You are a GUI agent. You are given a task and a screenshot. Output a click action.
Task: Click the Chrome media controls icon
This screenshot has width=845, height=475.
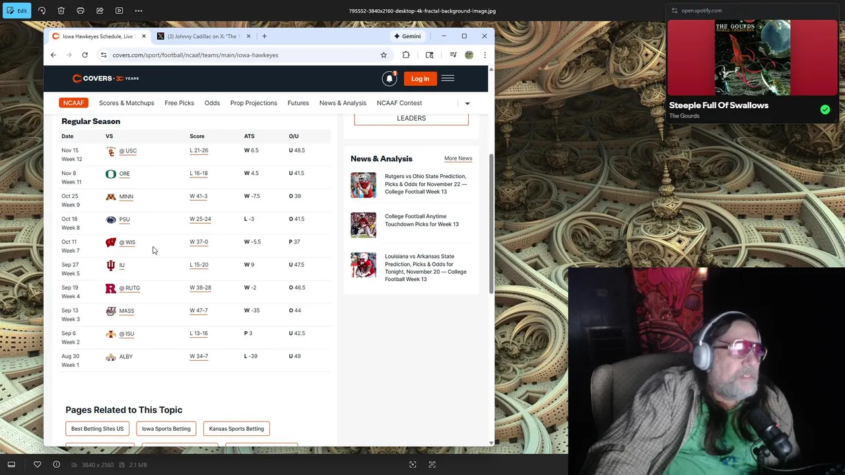click(453, 55)
